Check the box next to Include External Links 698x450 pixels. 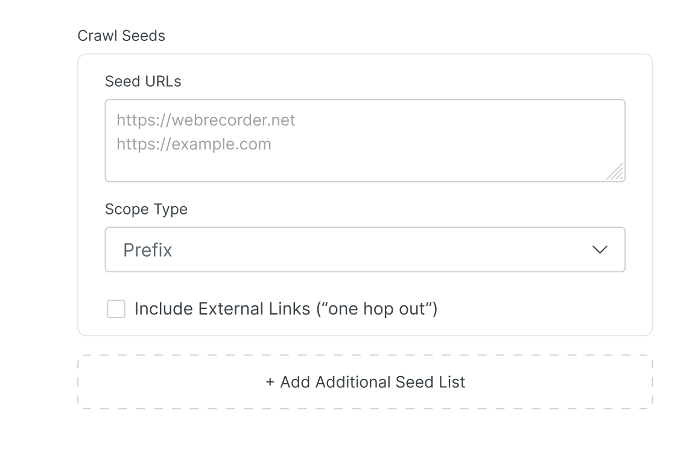(115, 308)
